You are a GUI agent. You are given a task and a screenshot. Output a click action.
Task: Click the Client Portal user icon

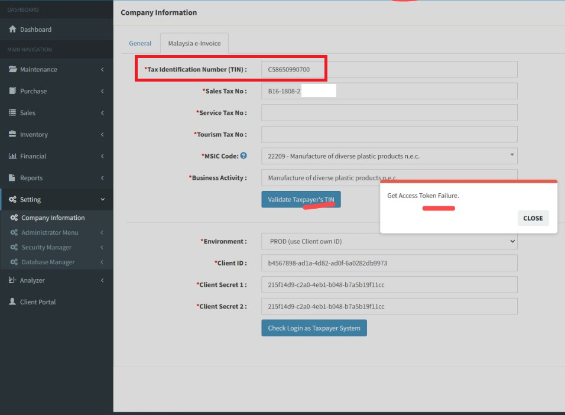point(12,301)
